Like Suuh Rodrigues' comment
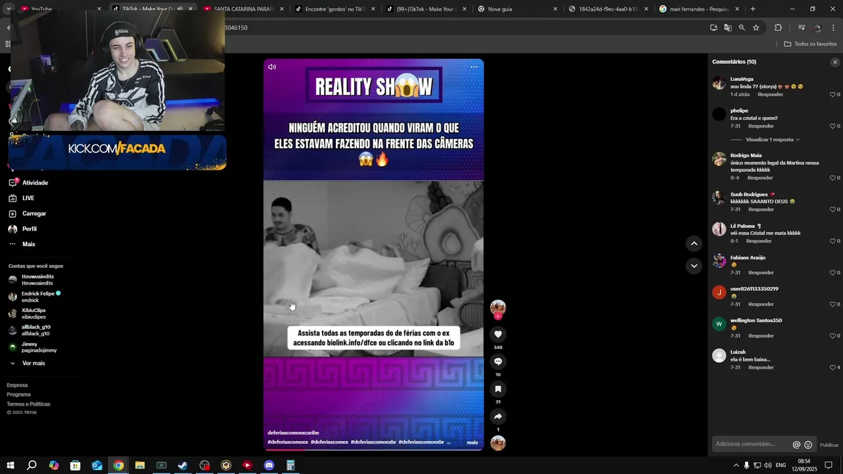Screen dimensions: 843x474 point(832,209)
